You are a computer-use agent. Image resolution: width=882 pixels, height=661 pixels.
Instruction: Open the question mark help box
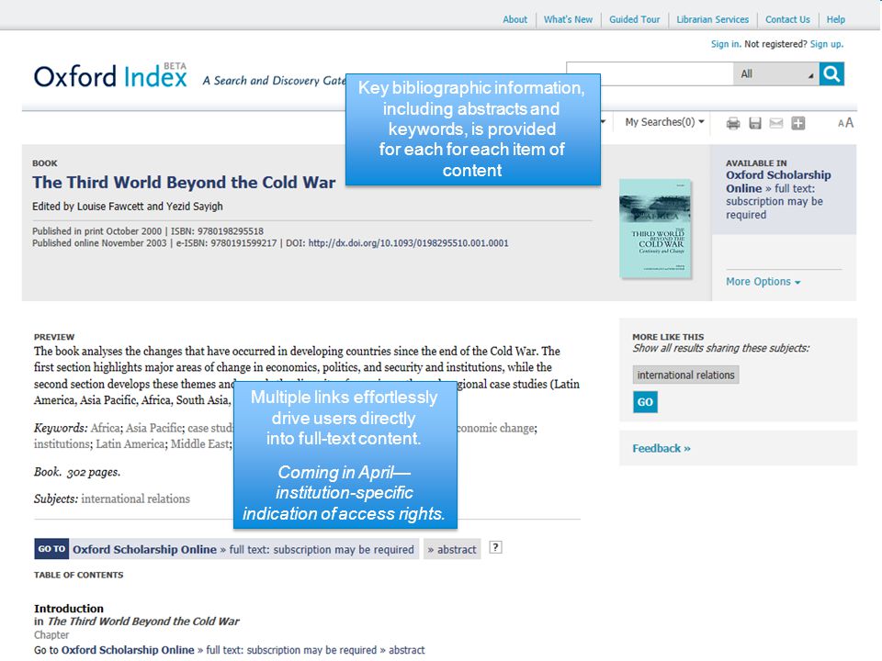coord(495,547)
